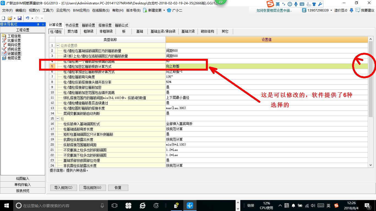The image size is (376, 211).
Task: Open the 编辑(E) menu
Action: 21,10
